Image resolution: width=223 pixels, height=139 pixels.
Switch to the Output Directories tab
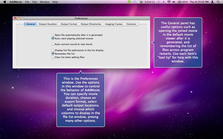91,24
